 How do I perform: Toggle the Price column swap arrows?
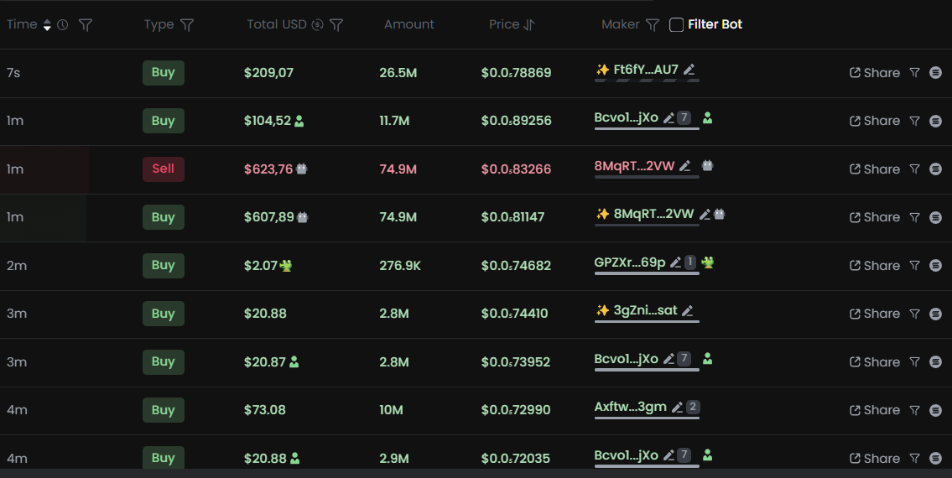[528, 25]
